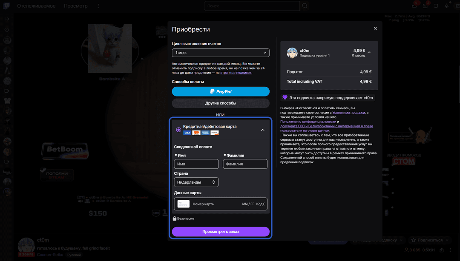Viewport: 460px width, 261px height.
Task: Close the Приобрести purchase dialog
Action: pos(375,28)
